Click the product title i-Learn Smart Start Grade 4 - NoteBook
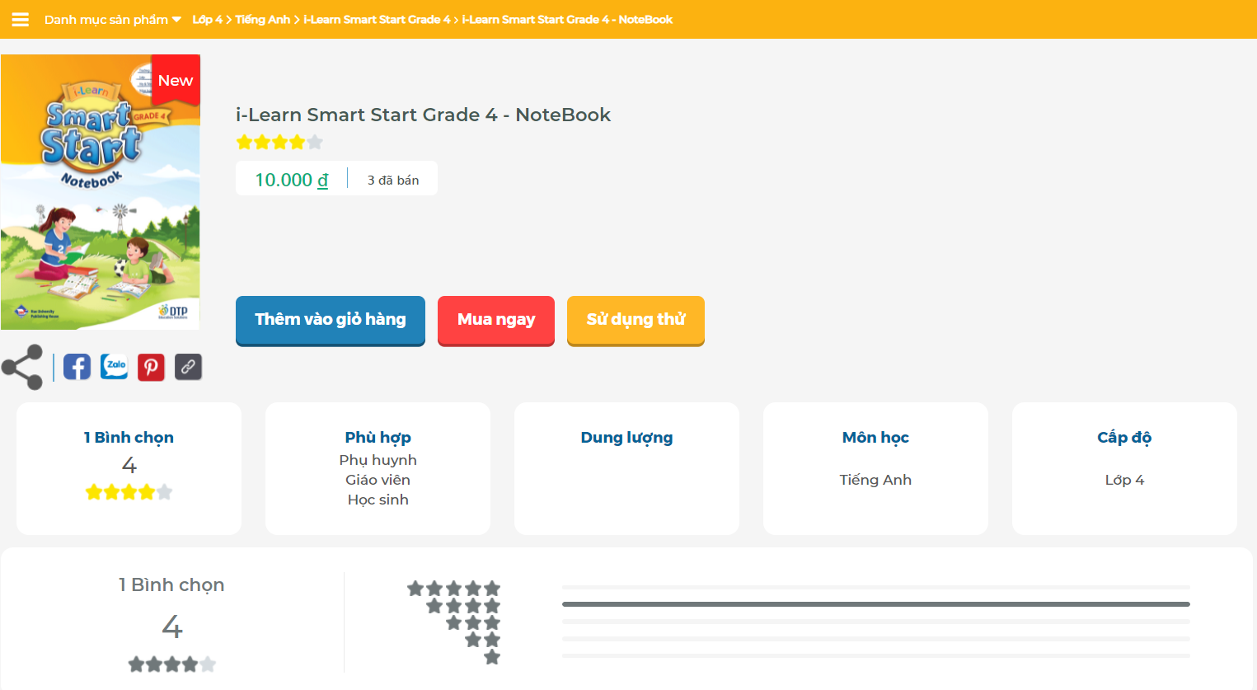 pos(423,115)
